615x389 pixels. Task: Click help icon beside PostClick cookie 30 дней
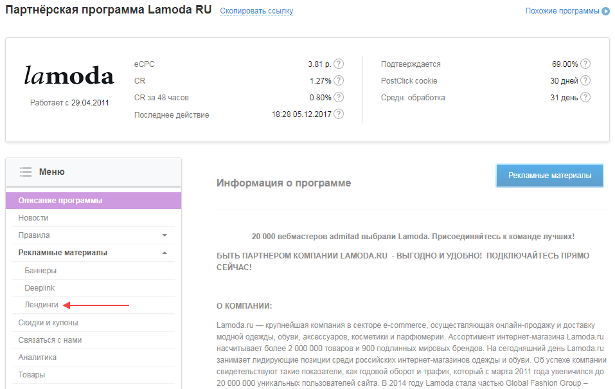click(x=585, y=80)
